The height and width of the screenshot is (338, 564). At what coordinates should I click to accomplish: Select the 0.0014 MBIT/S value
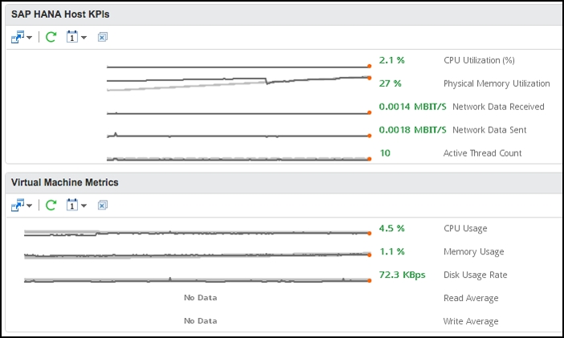(x=413, y=107)
